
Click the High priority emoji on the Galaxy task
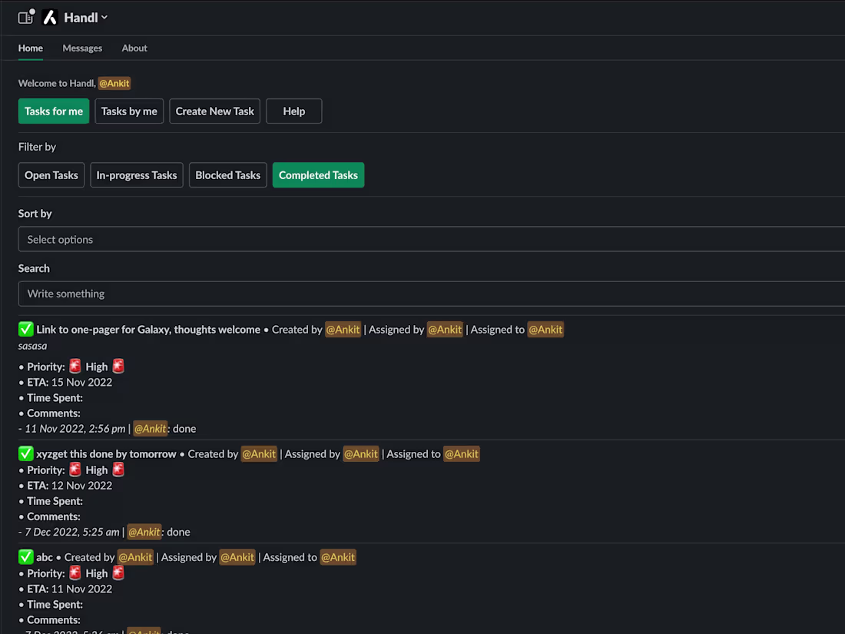point(75,367)
